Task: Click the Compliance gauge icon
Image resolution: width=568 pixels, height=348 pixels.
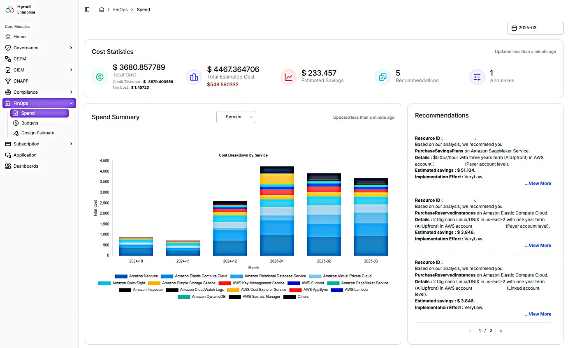Action: (x=8, y=92)
